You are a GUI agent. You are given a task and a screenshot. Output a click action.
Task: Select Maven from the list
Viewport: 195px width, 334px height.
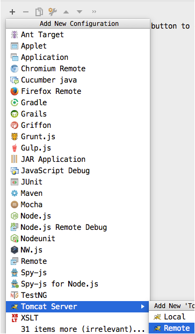(x=78, y=193)
